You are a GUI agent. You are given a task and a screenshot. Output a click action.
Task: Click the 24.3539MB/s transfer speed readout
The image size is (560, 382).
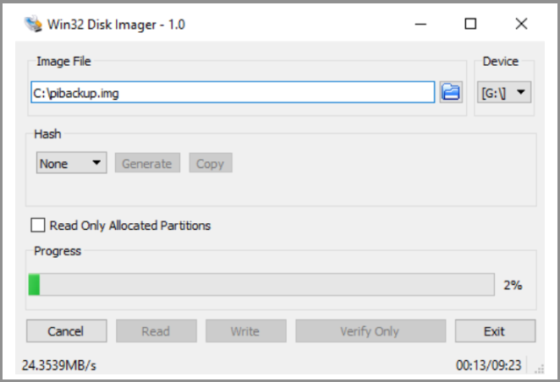(x=58, y=365)
